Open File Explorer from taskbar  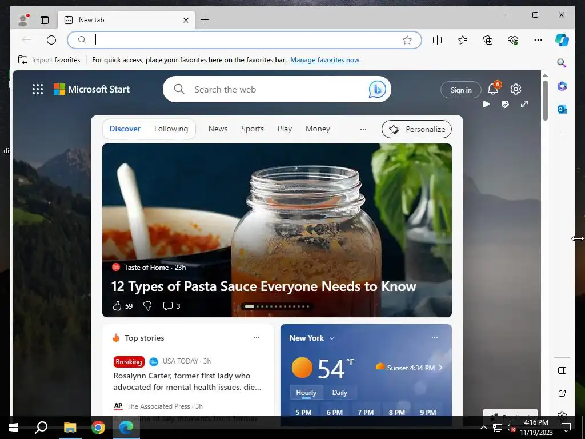[x=70, y=428]
